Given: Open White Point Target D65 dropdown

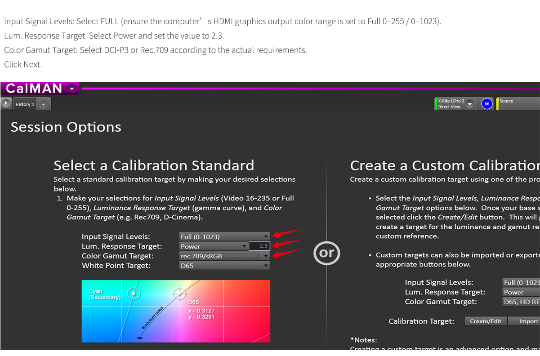Looking at the screenshot, I should pyautogui.click(x=224, y=266).
